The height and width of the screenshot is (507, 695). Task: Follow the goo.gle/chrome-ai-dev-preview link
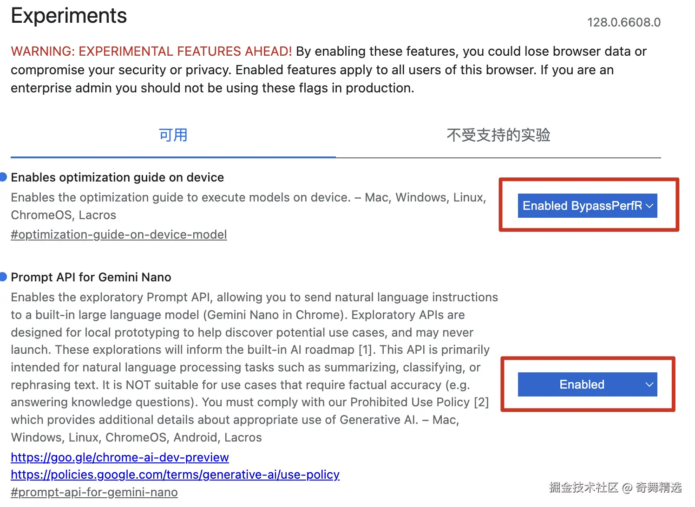(120, 457)
